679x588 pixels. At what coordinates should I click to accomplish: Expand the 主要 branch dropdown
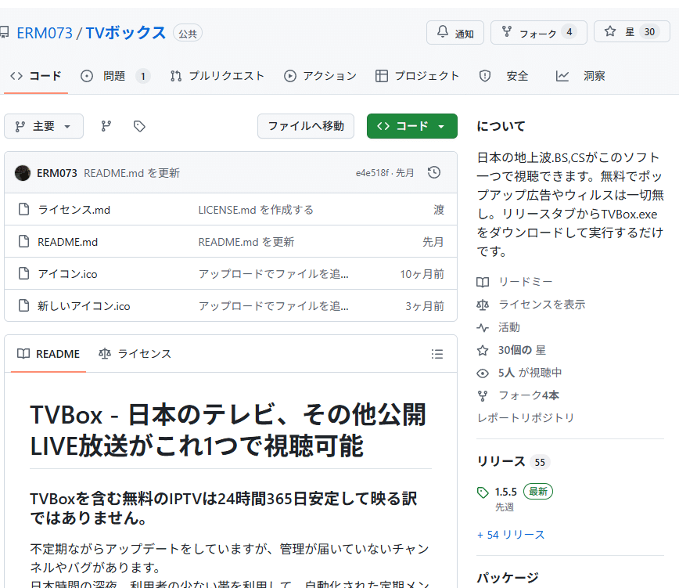point(44,126)
